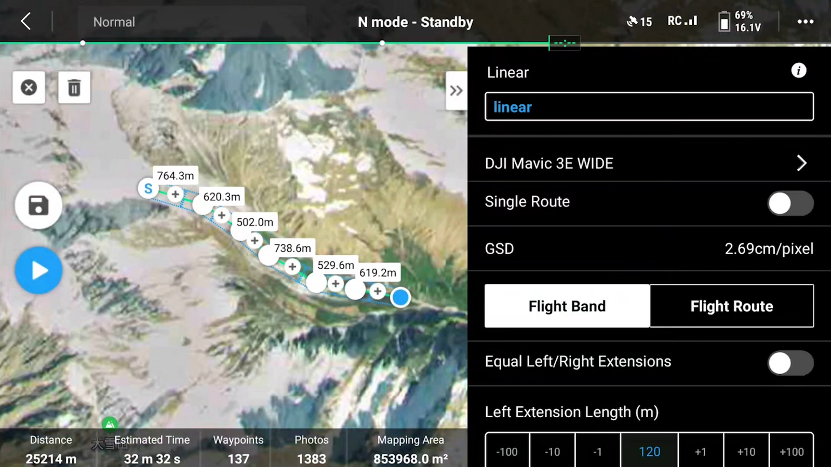Increase left extension length by +10
The height and width of the screenshot is (467, 831).
746,452
